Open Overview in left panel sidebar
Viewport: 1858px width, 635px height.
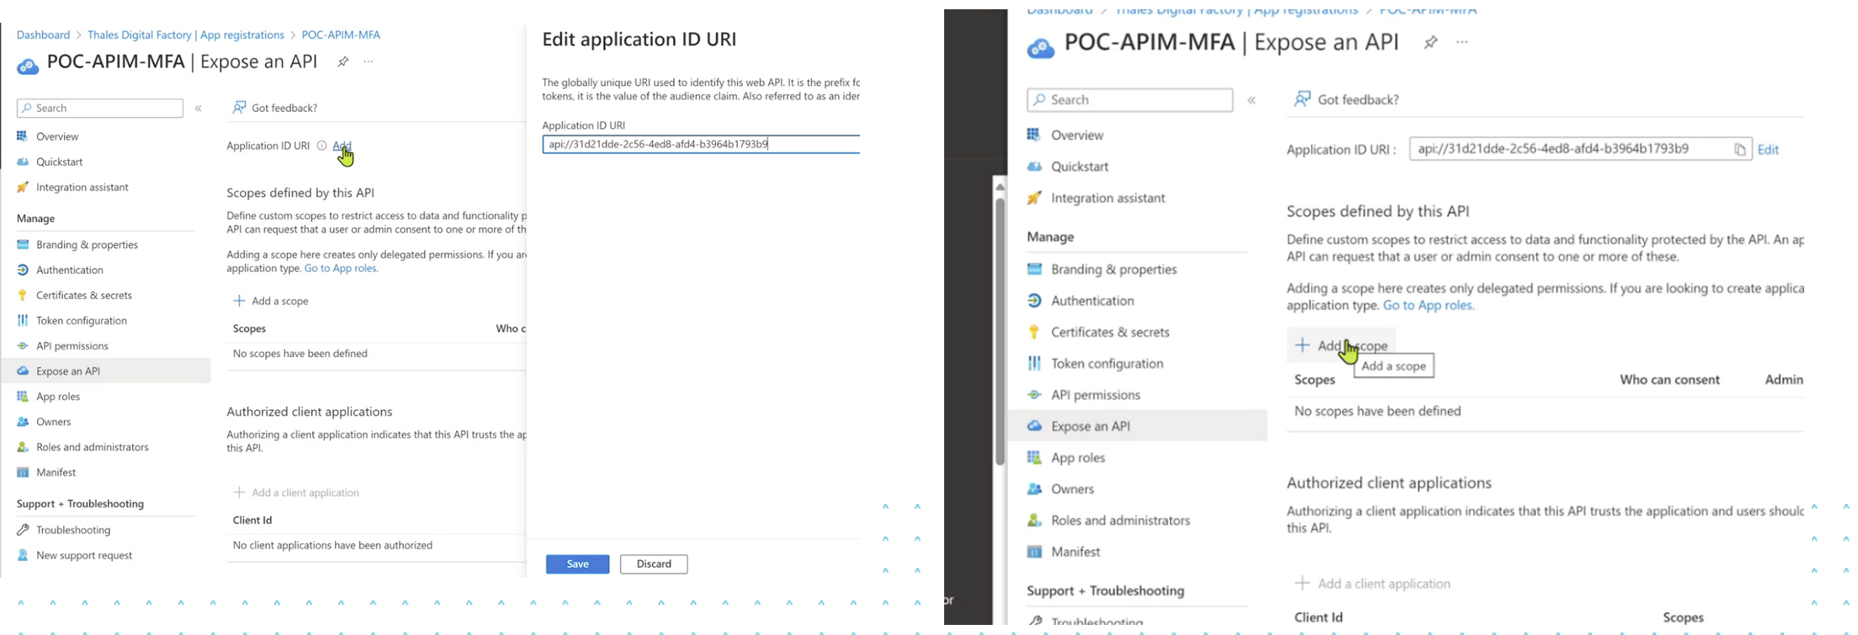57,136
